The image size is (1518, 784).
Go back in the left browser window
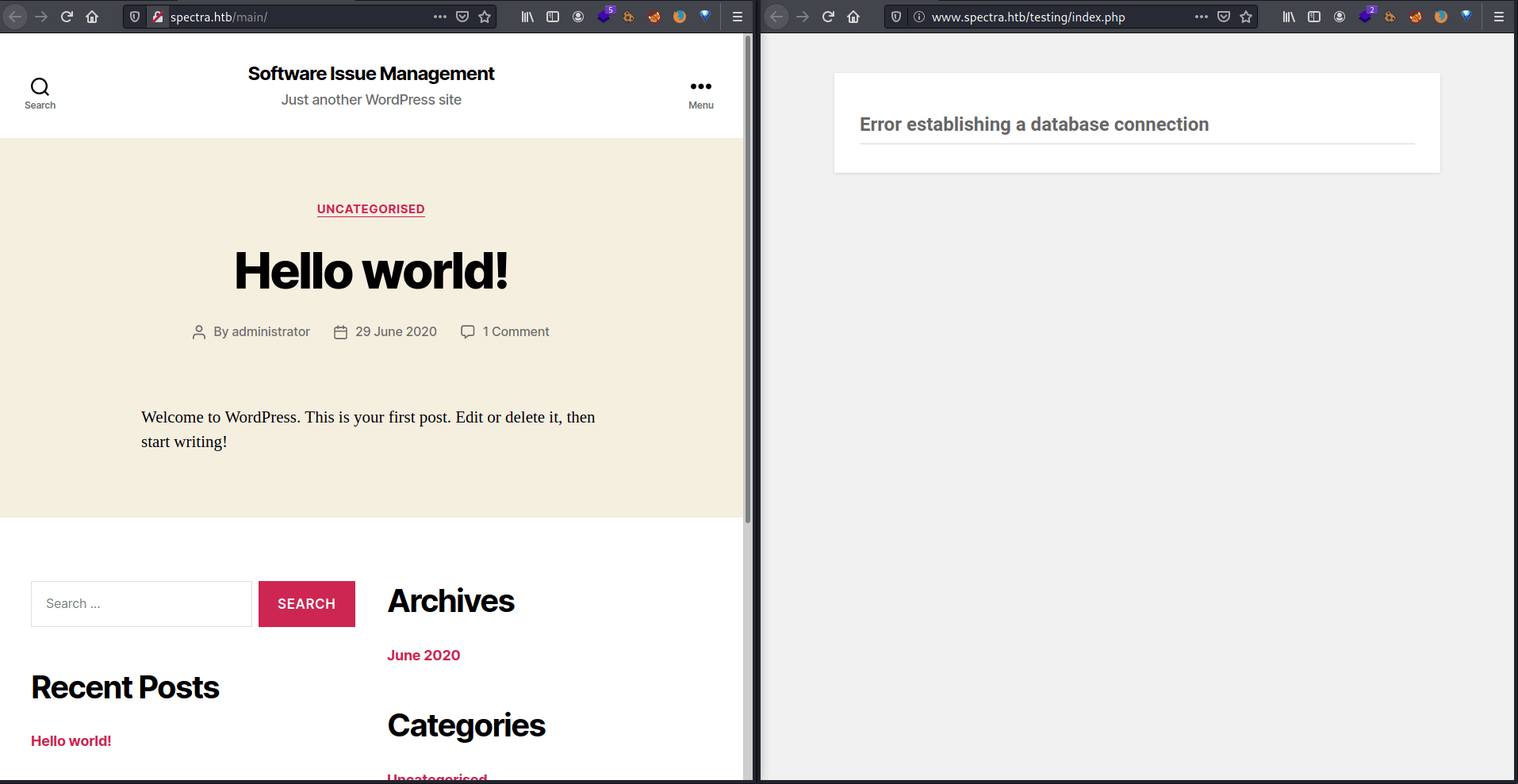pos(16,17)
